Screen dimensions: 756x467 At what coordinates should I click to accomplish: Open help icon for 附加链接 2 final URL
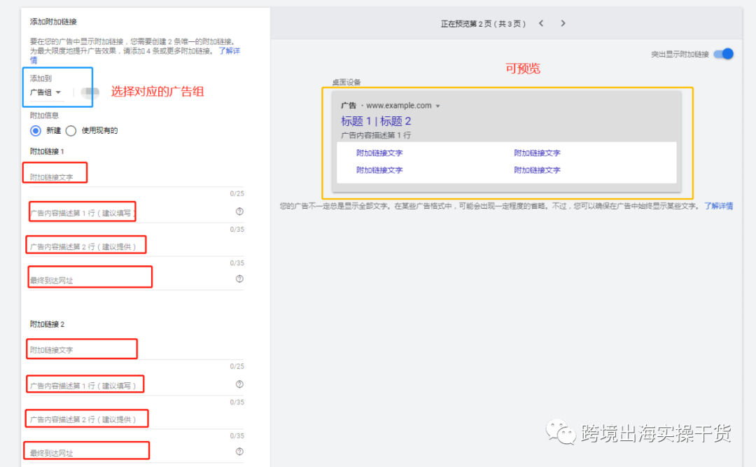239,452
